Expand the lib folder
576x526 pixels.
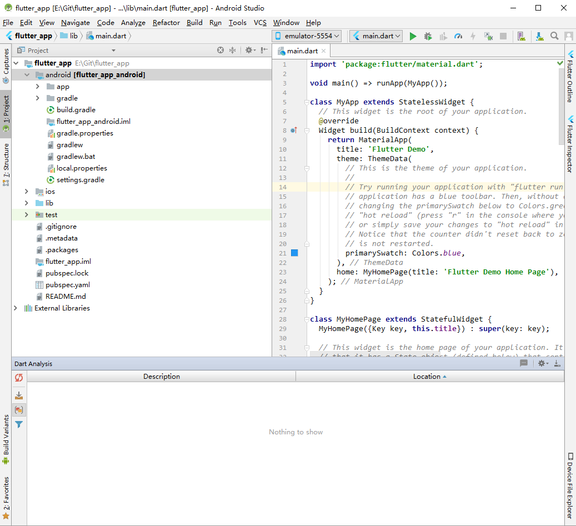(x=27, y=203)
